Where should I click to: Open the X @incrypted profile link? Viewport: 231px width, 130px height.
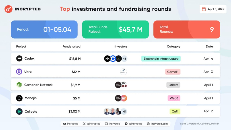point(92,124)
